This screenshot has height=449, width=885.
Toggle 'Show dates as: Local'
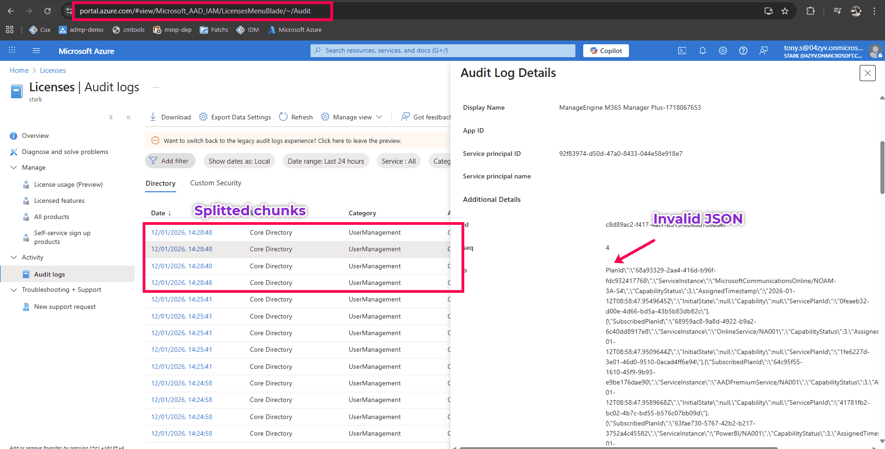coord(239,160)
